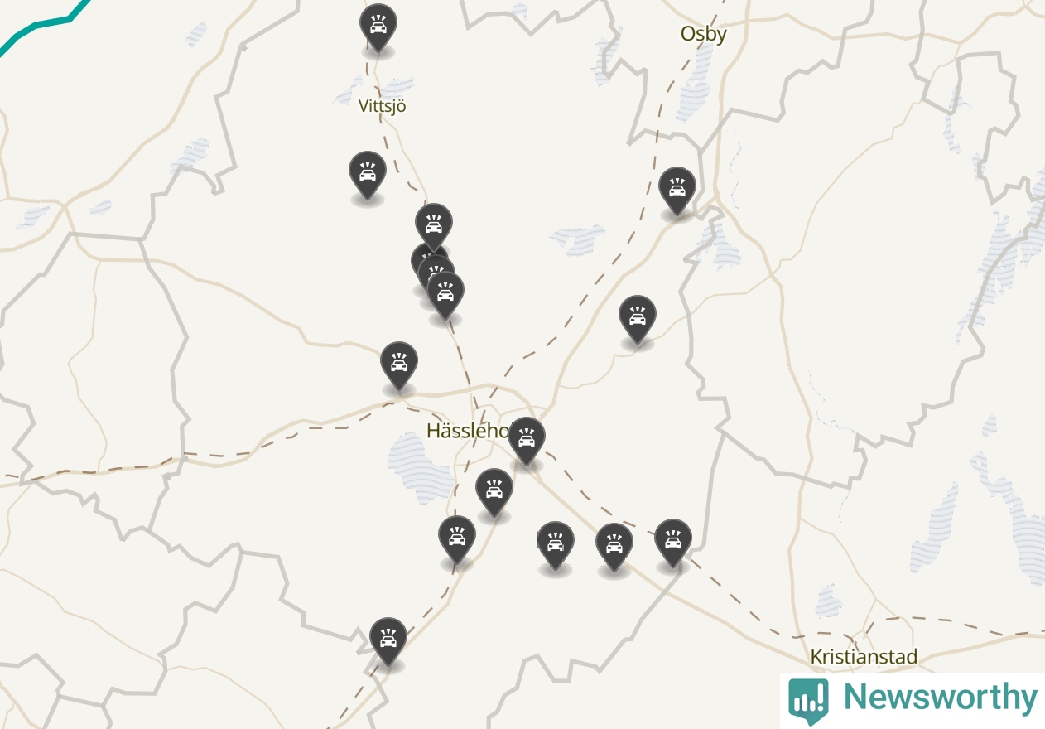1045x729 pixels.
Task: Click the Newsworthy chart bubble icon
Action: coord(808,701)
